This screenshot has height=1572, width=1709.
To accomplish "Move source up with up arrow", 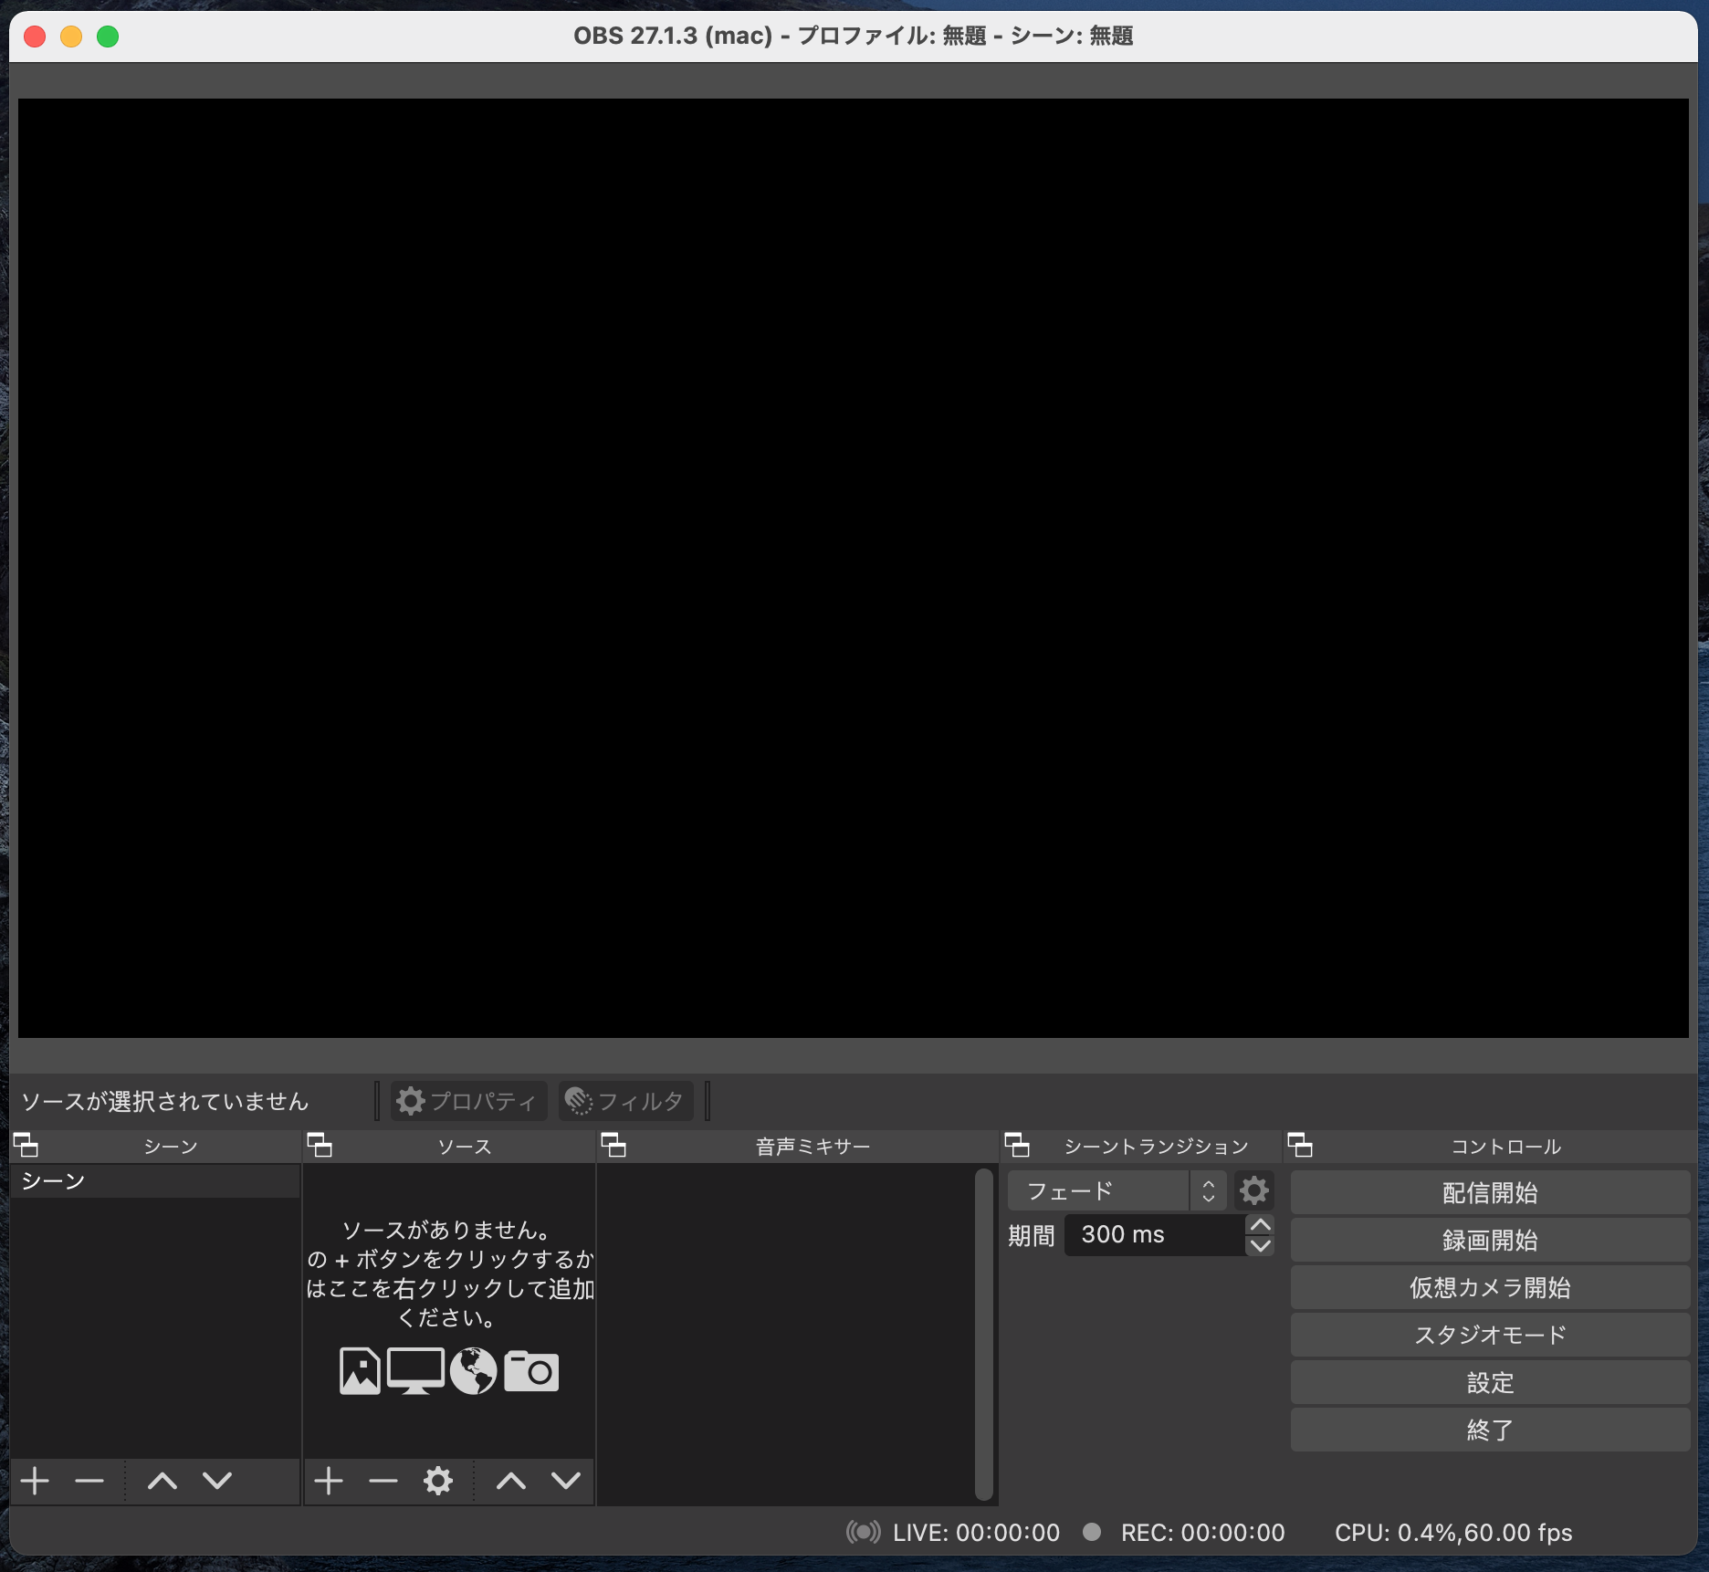I will [511, 1481].
